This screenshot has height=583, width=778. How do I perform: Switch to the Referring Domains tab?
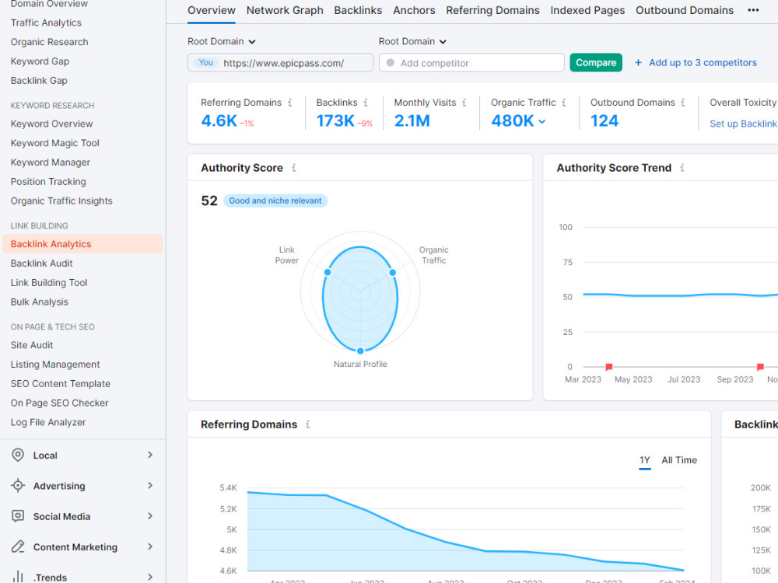tap(492, 10)
